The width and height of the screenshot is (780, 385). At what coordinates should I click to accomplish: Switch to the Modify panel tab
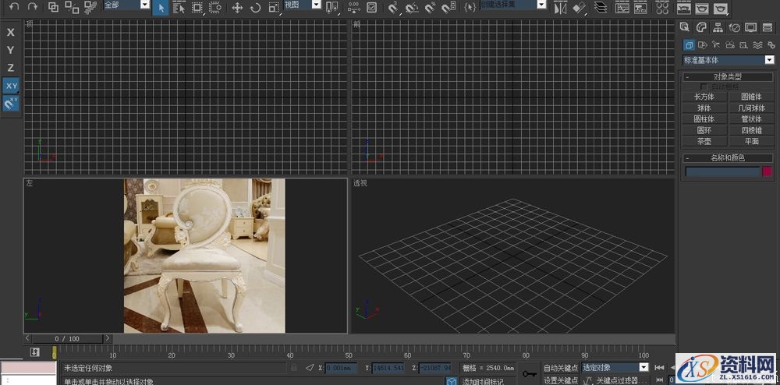(701, 27)
